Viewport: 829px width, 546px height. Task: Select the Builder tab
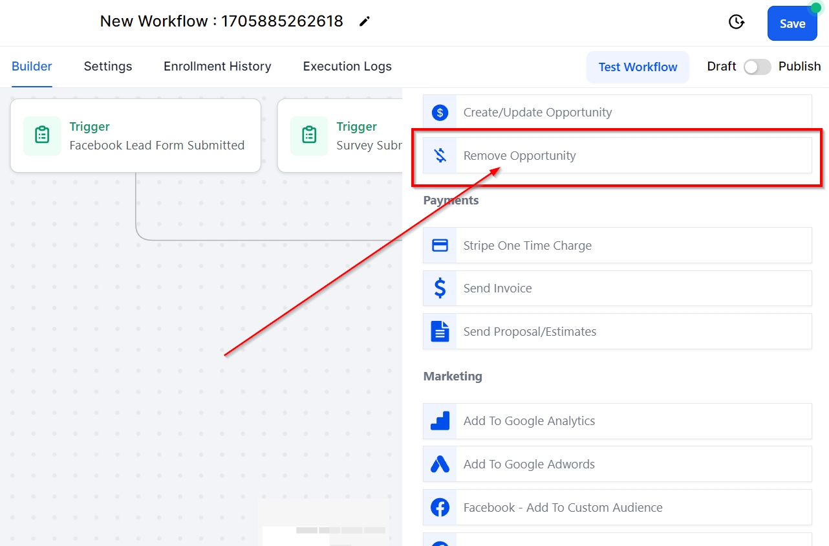(32, 67)
